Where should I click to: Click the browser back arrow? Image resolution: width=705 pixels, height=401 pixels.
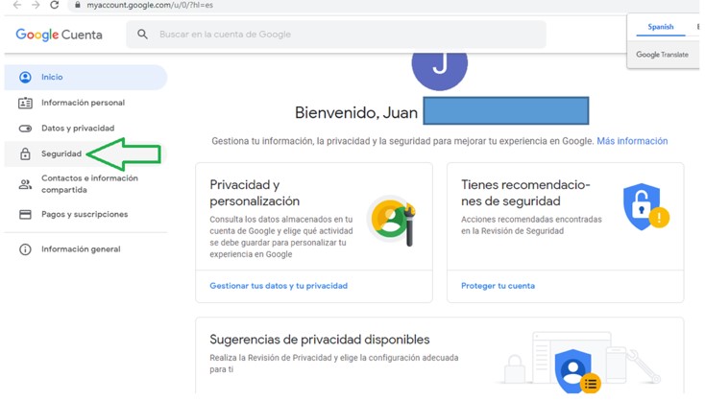17,5
